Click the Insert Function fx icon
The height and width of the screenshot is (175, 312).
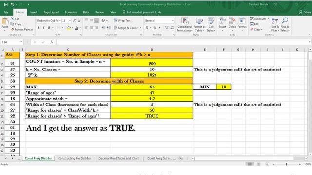[51, 42]
